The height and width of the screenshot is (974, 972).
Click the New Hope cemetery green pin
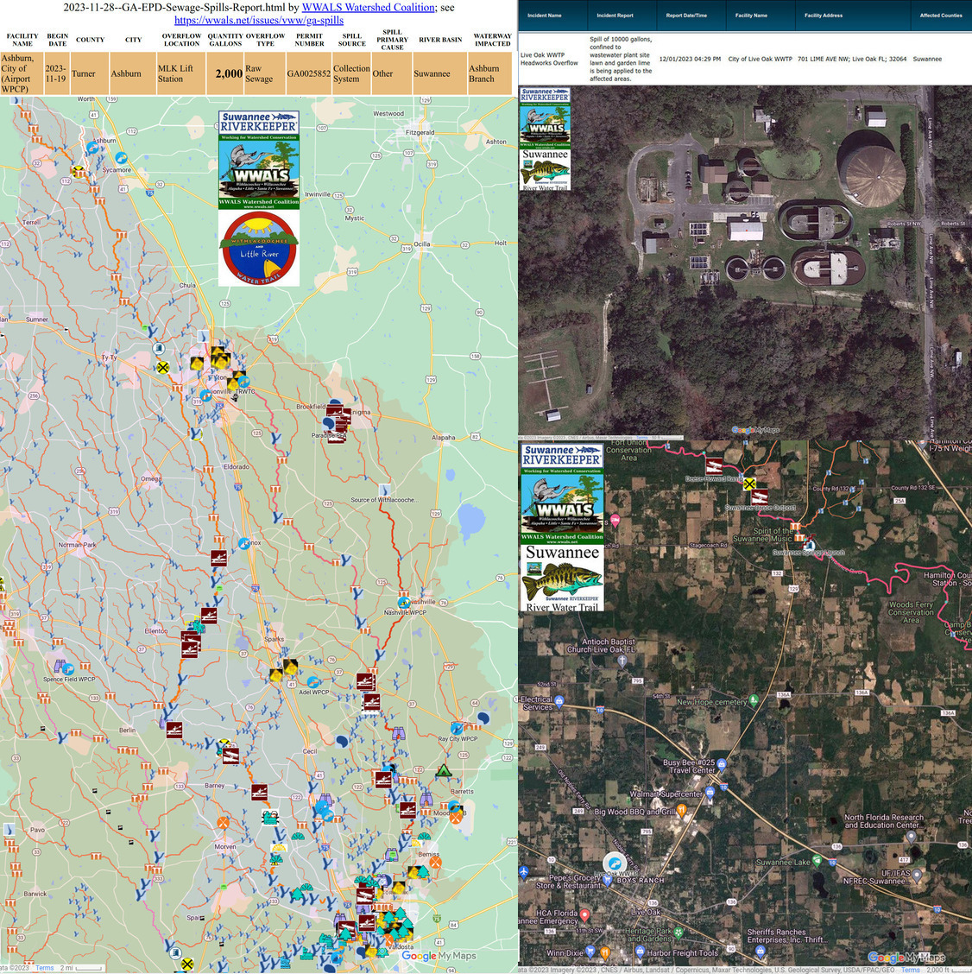(754, 700)
